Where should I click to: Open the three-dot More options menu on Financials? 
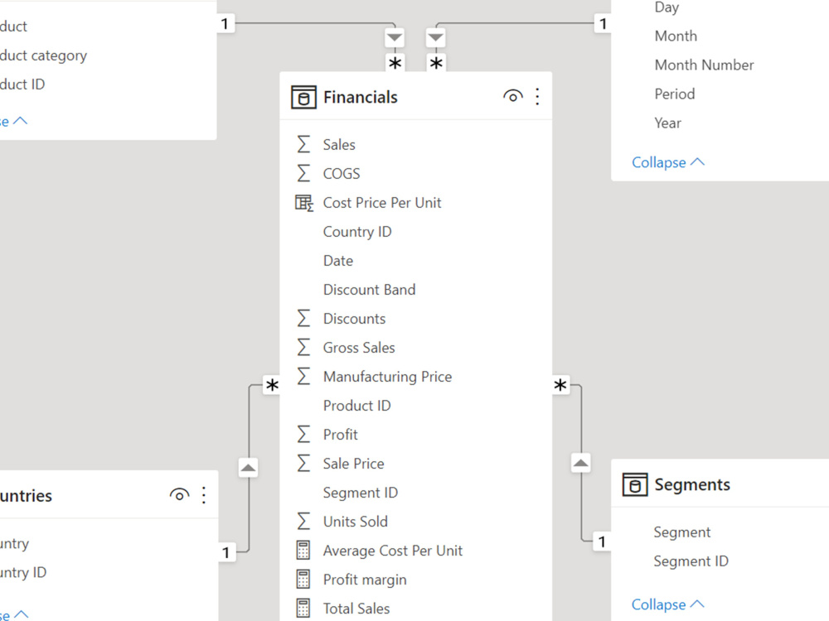pyautogui.click(x=537, y=96)
